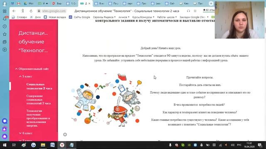The width and height of the screenshot is (266, 149).
Task: Open the 'Словари' bookmark
Action: click(x=20, y=17)
